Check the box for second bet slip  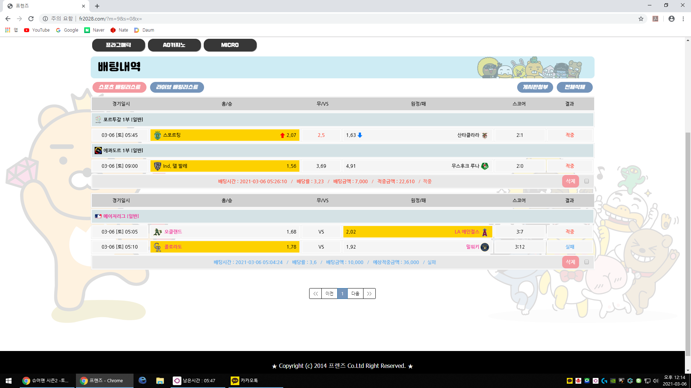pyautogui.click(x=587, y=262)
